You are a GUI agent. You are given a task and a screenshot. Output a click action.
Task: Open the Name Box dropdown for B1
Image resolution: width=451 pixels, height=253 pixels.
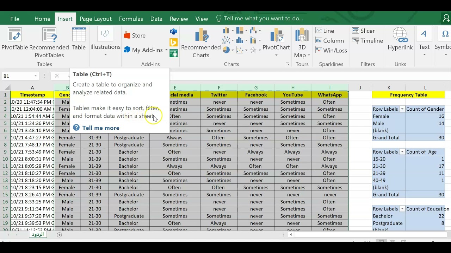pos(35,76)
